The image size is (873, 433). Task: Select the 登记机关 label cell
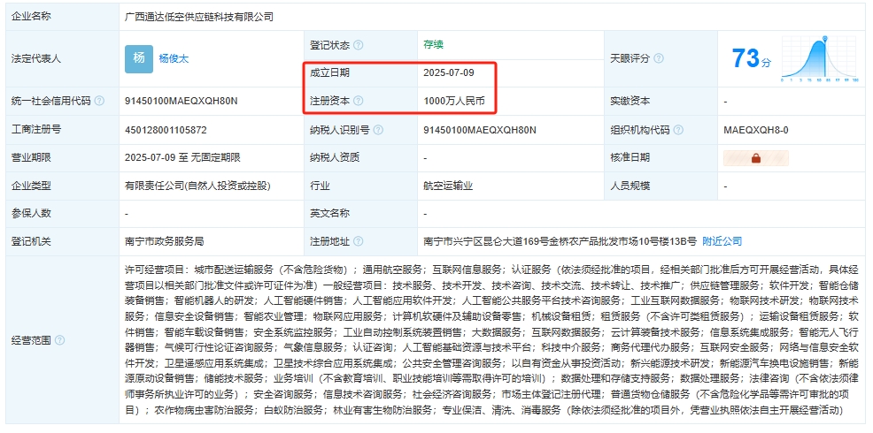point(62,242)
